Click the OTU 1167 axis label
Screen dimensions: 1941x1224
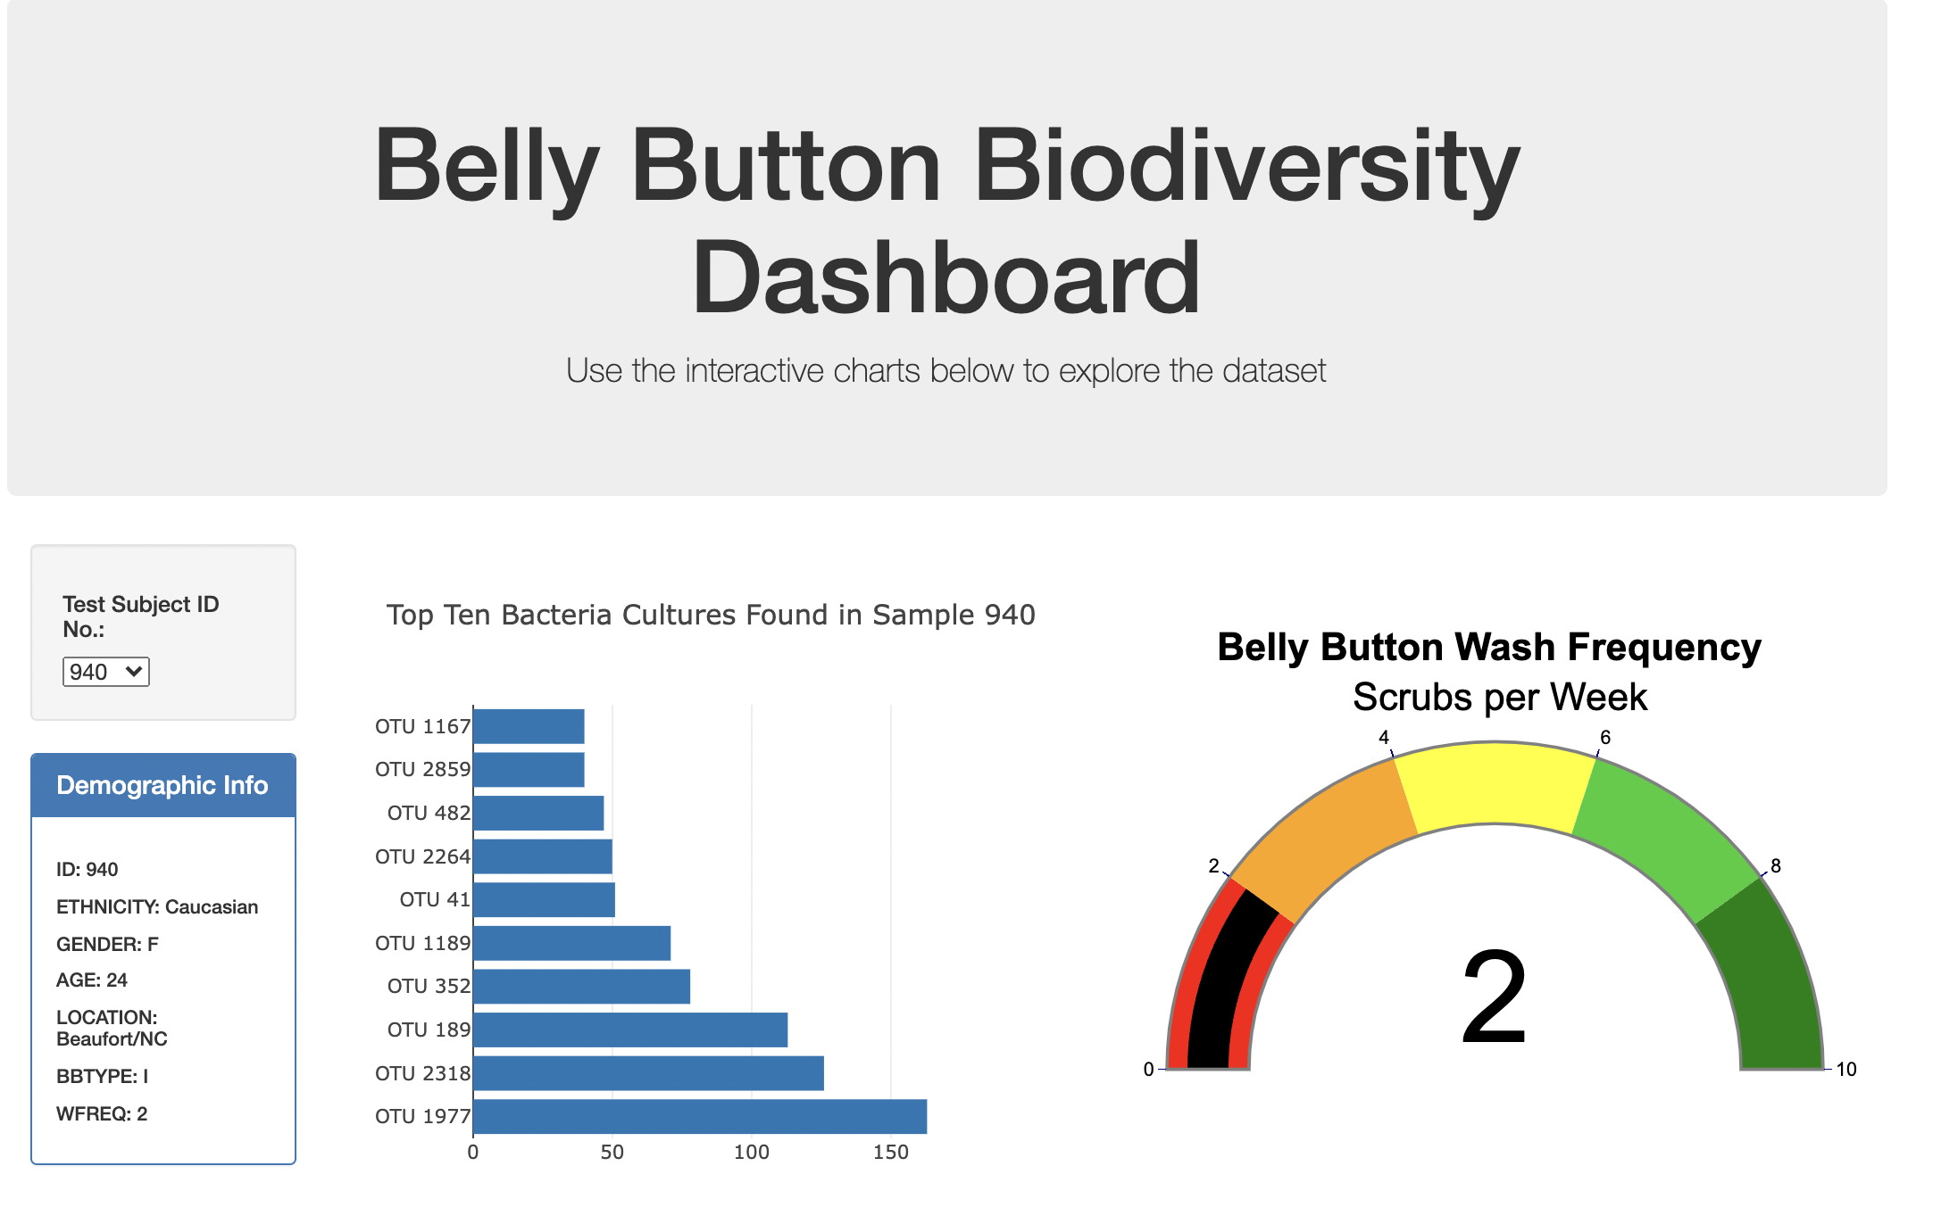(x=423, y=726)
